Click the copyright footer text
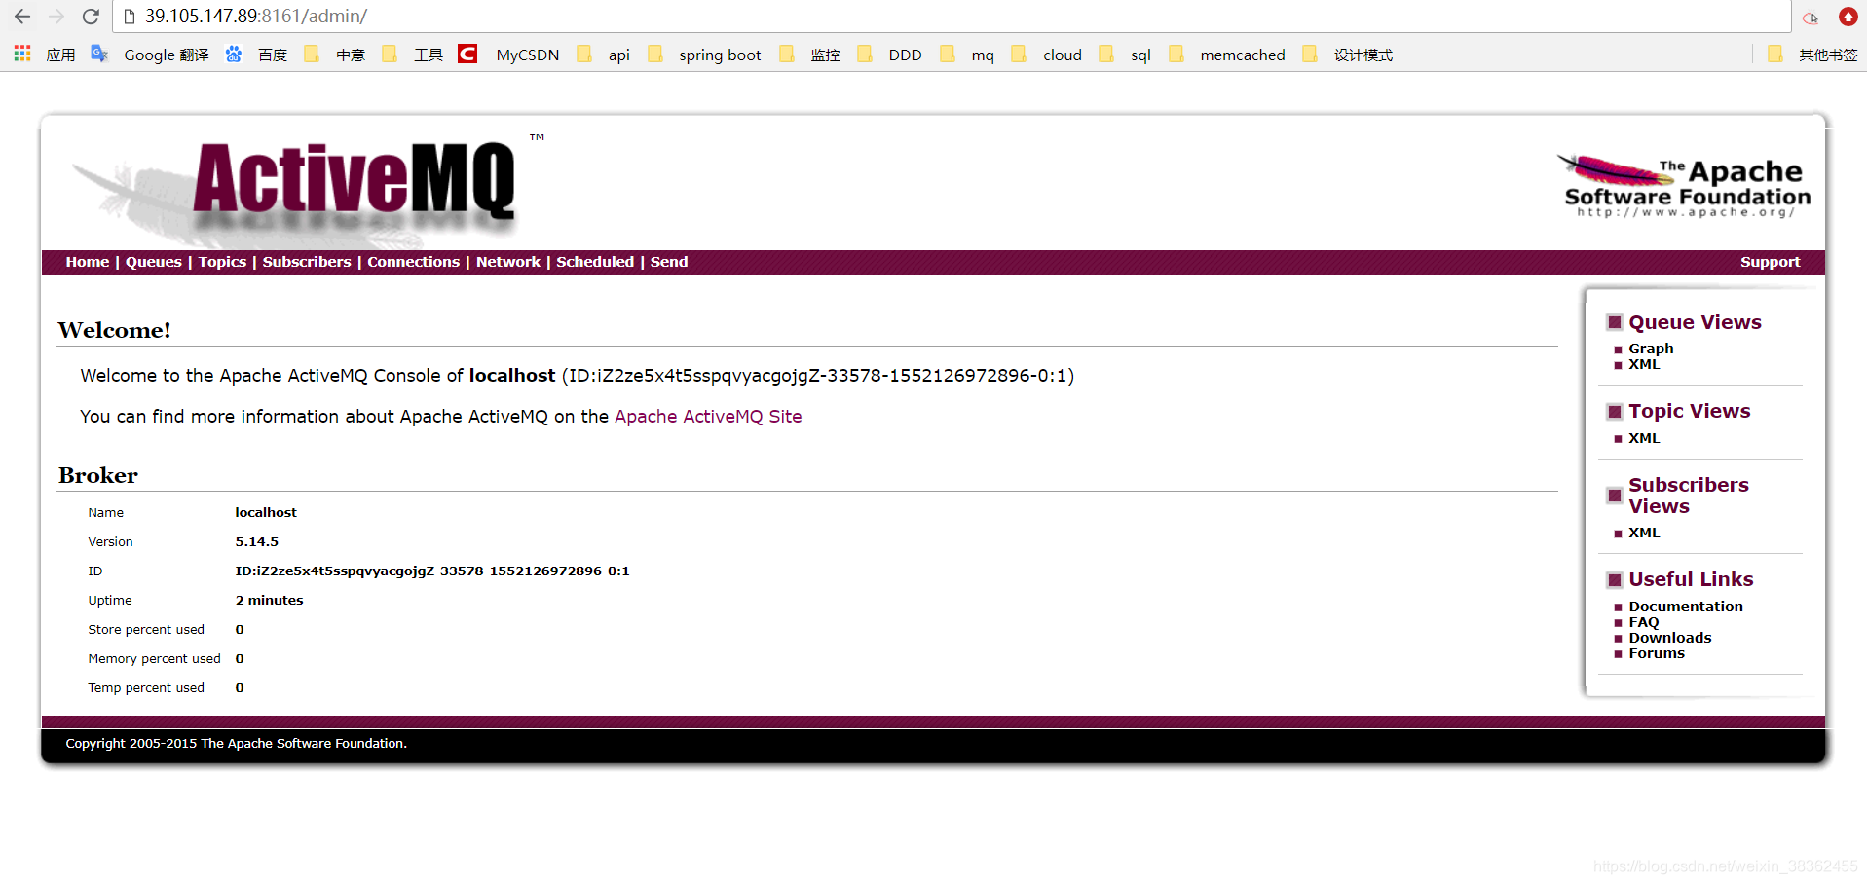Image resolution: width=1867 pixels, height=884 pixels. pyautogui.click(x=236, y=744)
